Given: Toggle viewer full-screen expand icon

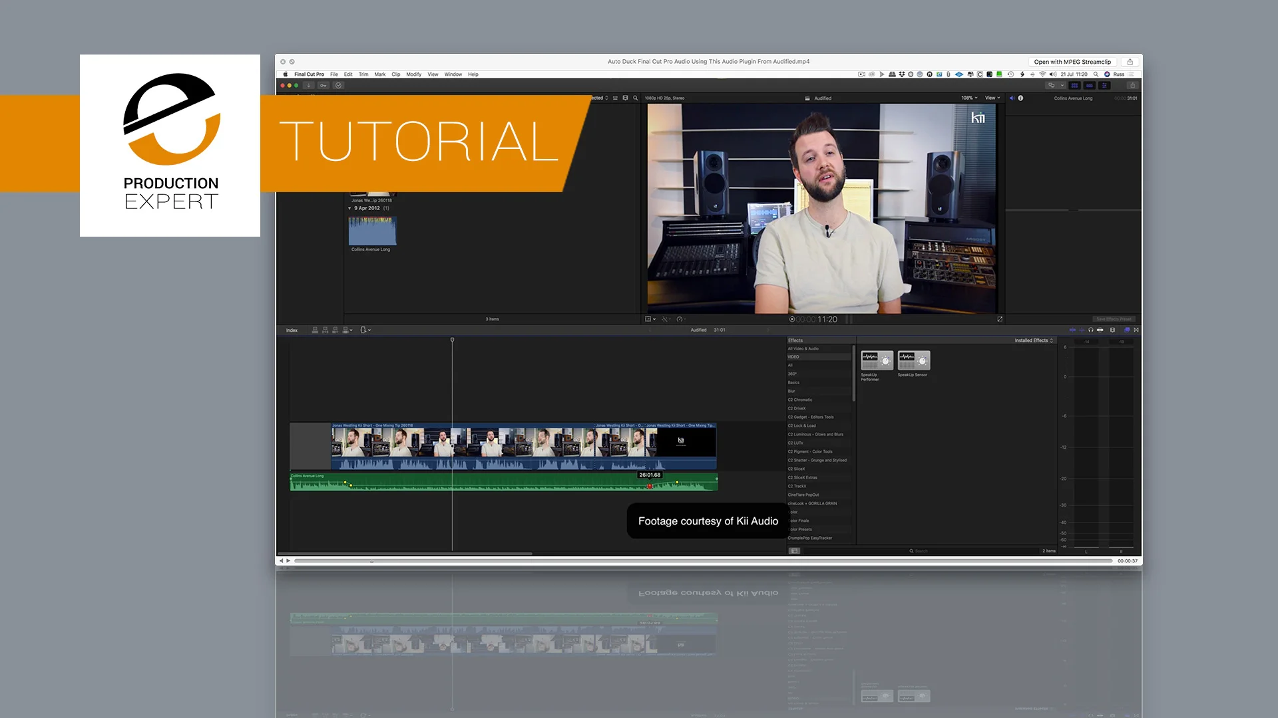Looking at the screenshot, I should 1000,319.
